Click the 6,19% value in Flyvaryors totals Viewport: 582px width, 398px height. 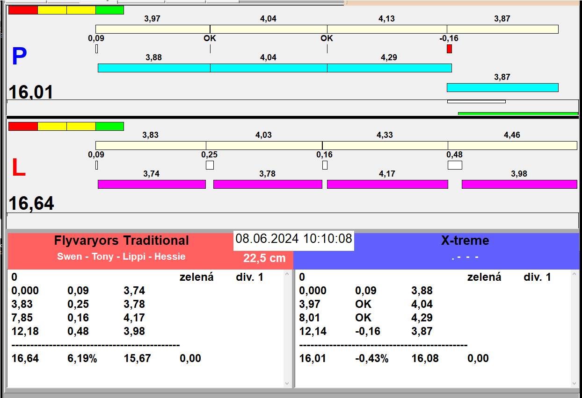click(82, 358)
